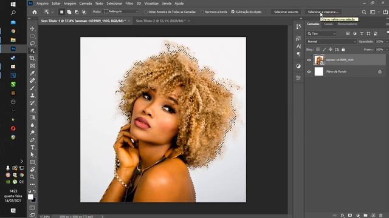Open the Arquivo menu
This screenshot has height=218, width=389.
point(43,4)
